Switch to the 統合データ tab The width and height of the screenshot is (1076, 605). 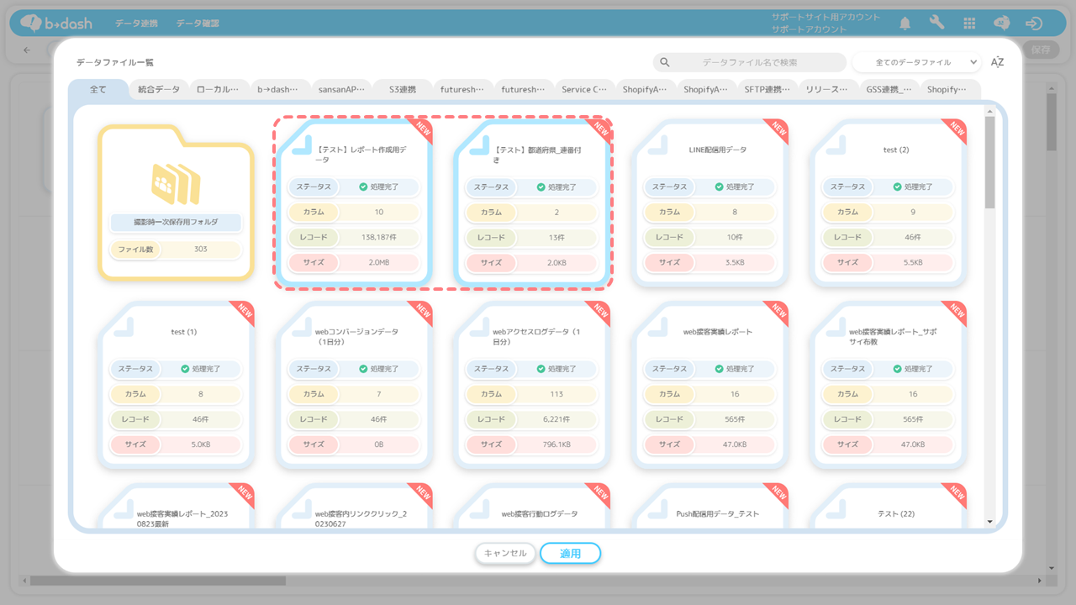pos(159,89)
